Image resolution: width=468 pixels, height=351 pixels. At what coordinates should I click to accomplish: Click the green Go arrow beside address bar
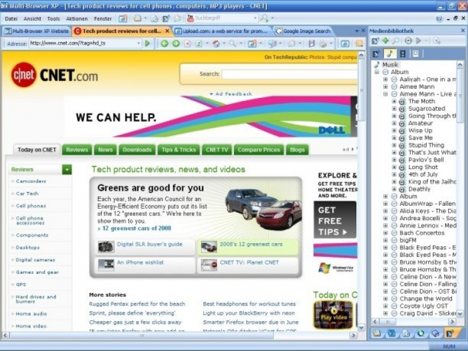click(x=147, y=44)
